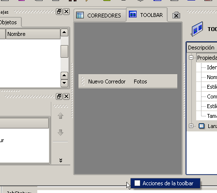Click the CORREDORES table icon
This screenshot has width=217, height=193.
(80, 15)
